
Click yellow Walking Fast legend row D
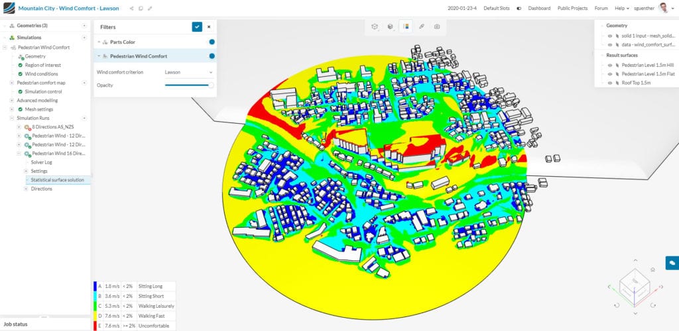(x=135, y=316)
